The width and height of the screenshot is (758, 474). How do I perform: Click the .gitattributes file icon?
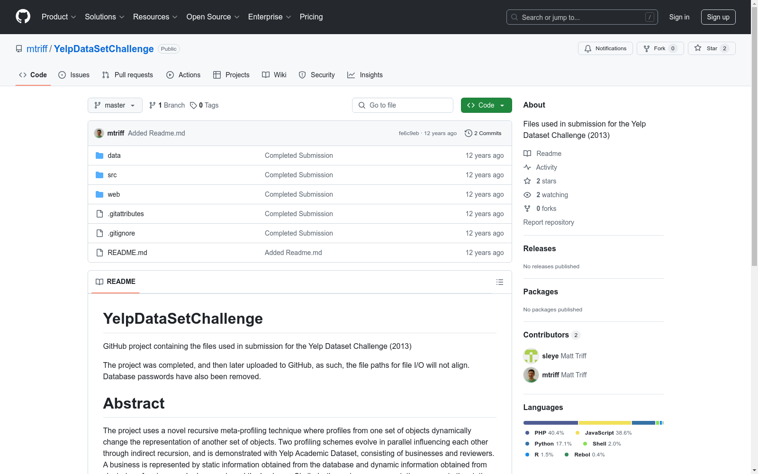99,214
